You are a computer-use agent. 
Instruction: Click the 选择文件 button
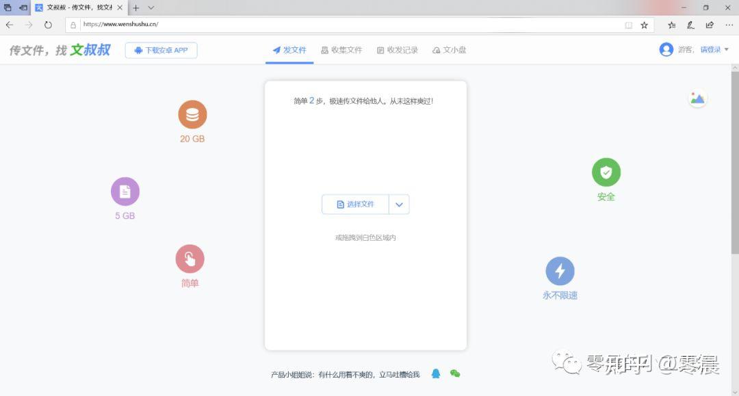tap(356, 204)
